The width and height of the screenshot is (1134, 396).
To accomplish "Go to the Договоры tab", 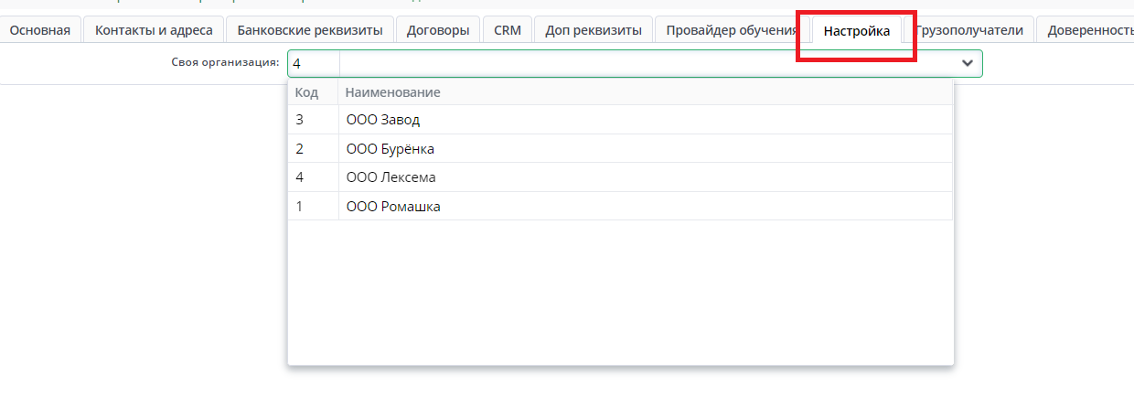I will 439,30.
